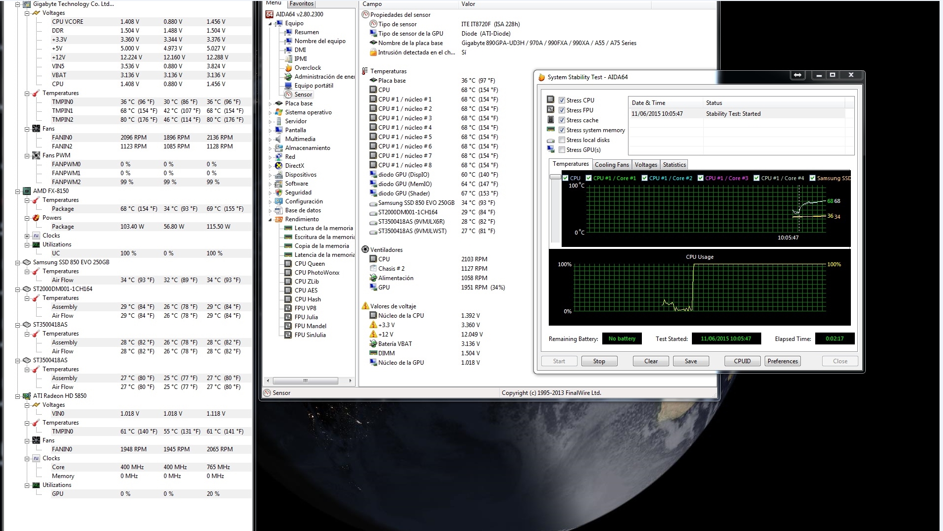The height and width of the screenshot is (531, 943).
Task: Open Preferences in System Stability Test
Action: pyautogui.click(x=783, y=361)
